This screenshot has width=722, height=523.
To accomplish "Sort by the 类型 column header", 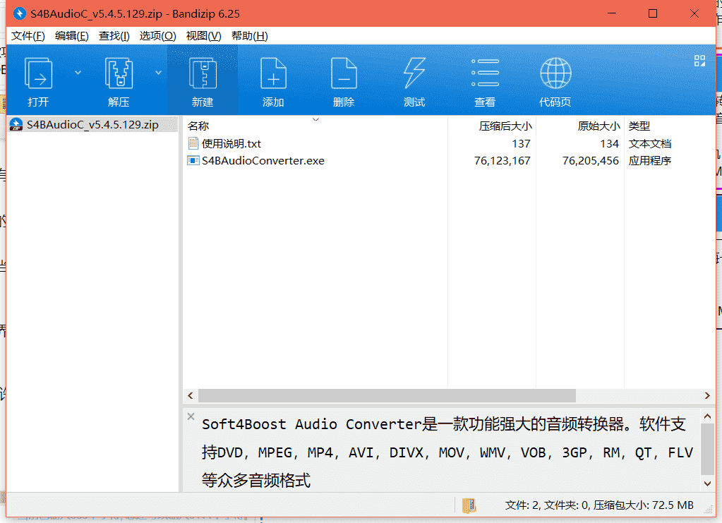I will click(x=669, y=126).
